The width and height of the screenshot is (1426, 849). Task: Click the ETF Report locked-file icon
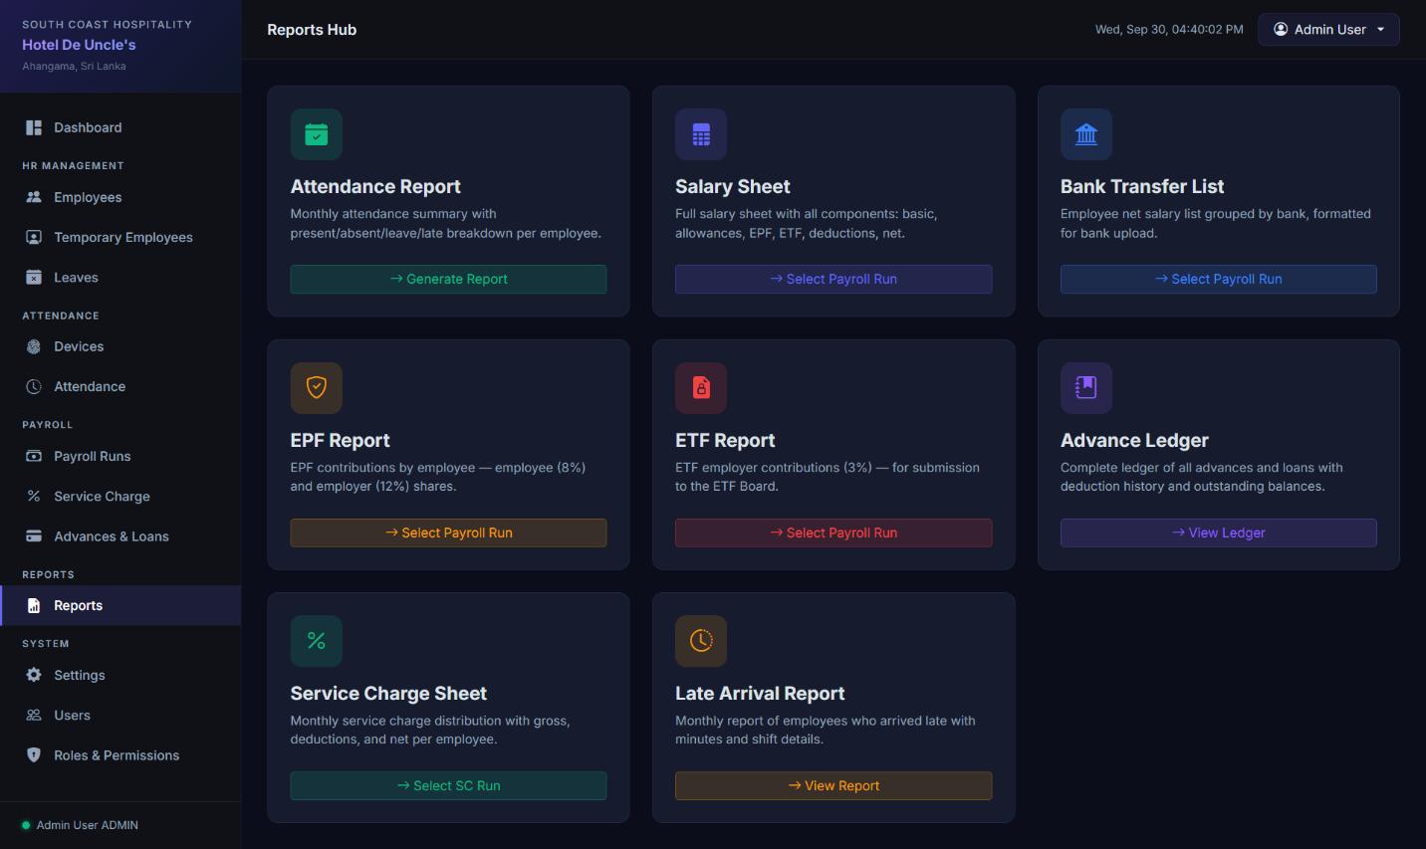(701, 388)
